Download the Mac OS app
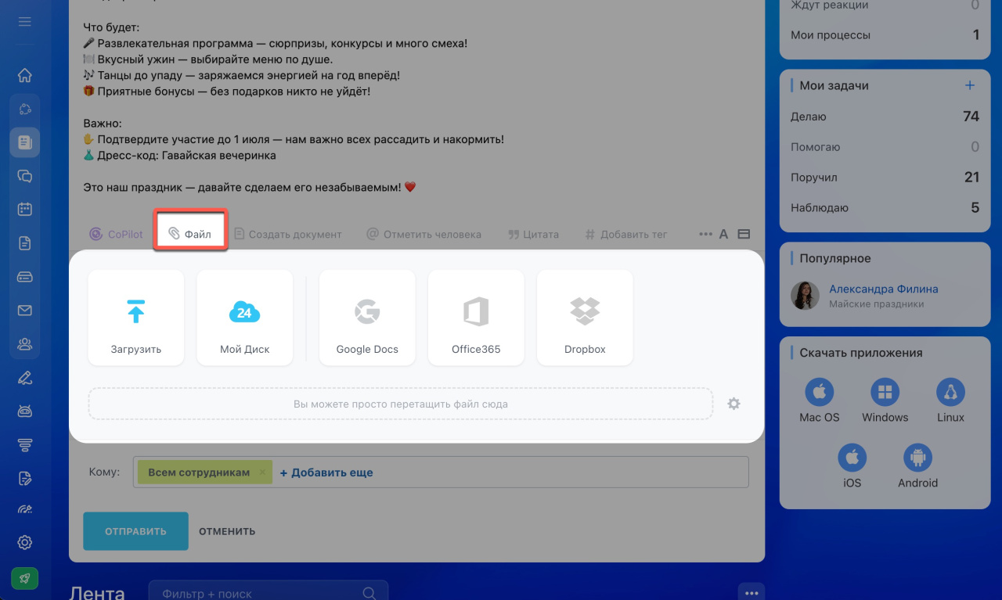 click(x=820, y=401)
